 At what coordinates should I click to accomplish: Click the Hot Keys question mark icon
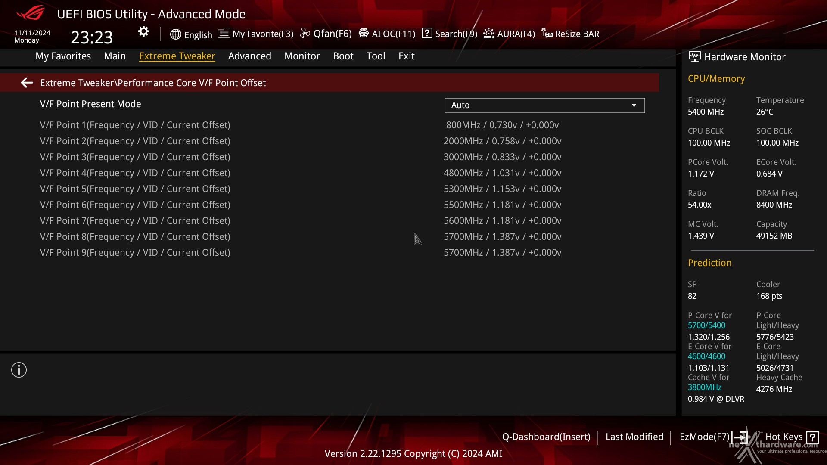click(812, 437)
